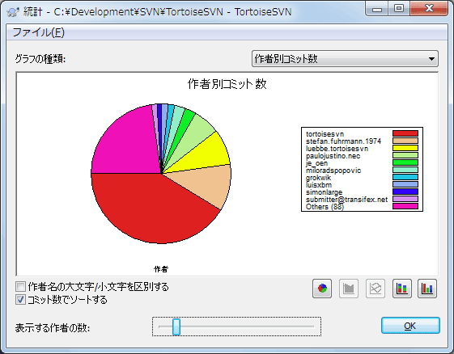Click the disabled line graph icon
Viewport: 454px width, 354px height.
pos(376,289)
